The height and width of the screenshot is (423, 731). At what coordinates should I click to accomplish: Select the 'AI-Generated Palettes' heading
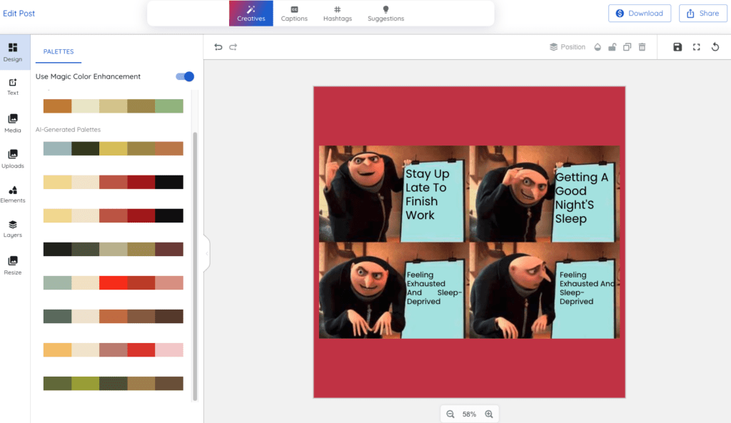(68, 130)
